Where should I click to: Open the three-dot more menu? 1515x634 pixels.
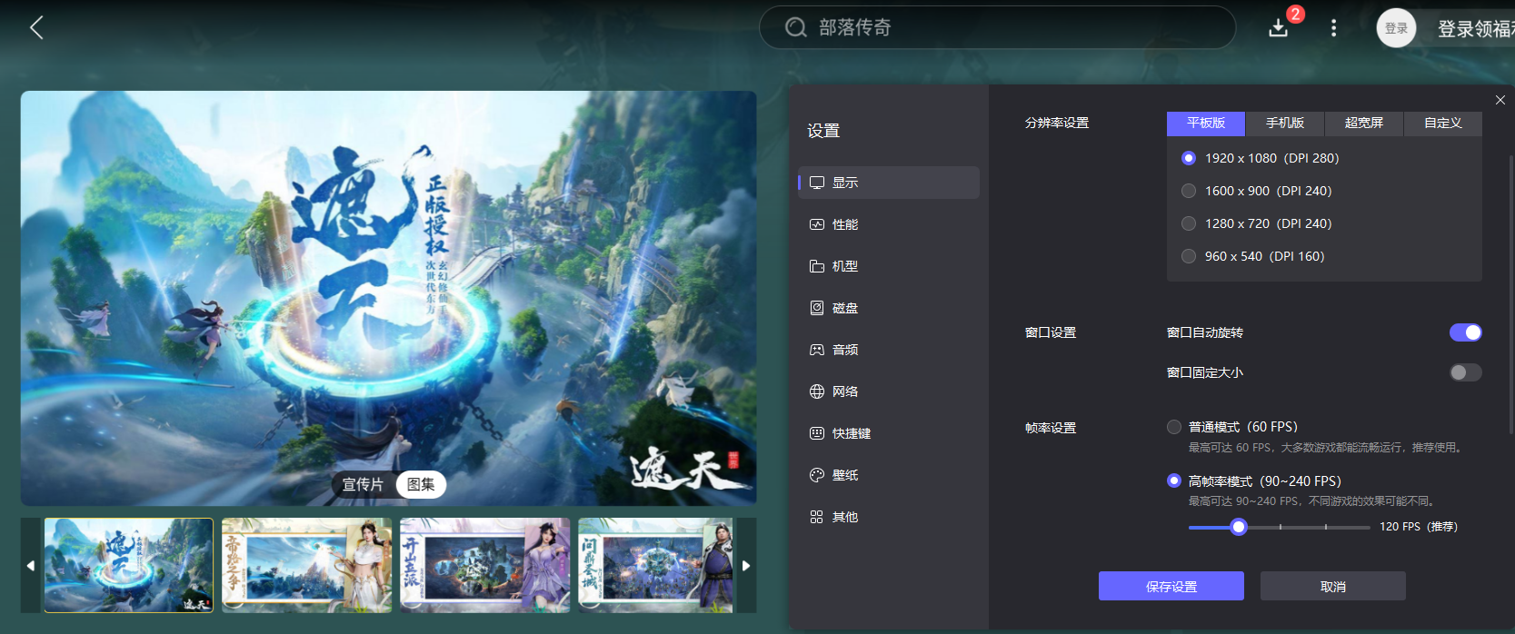click(1333, 28)
